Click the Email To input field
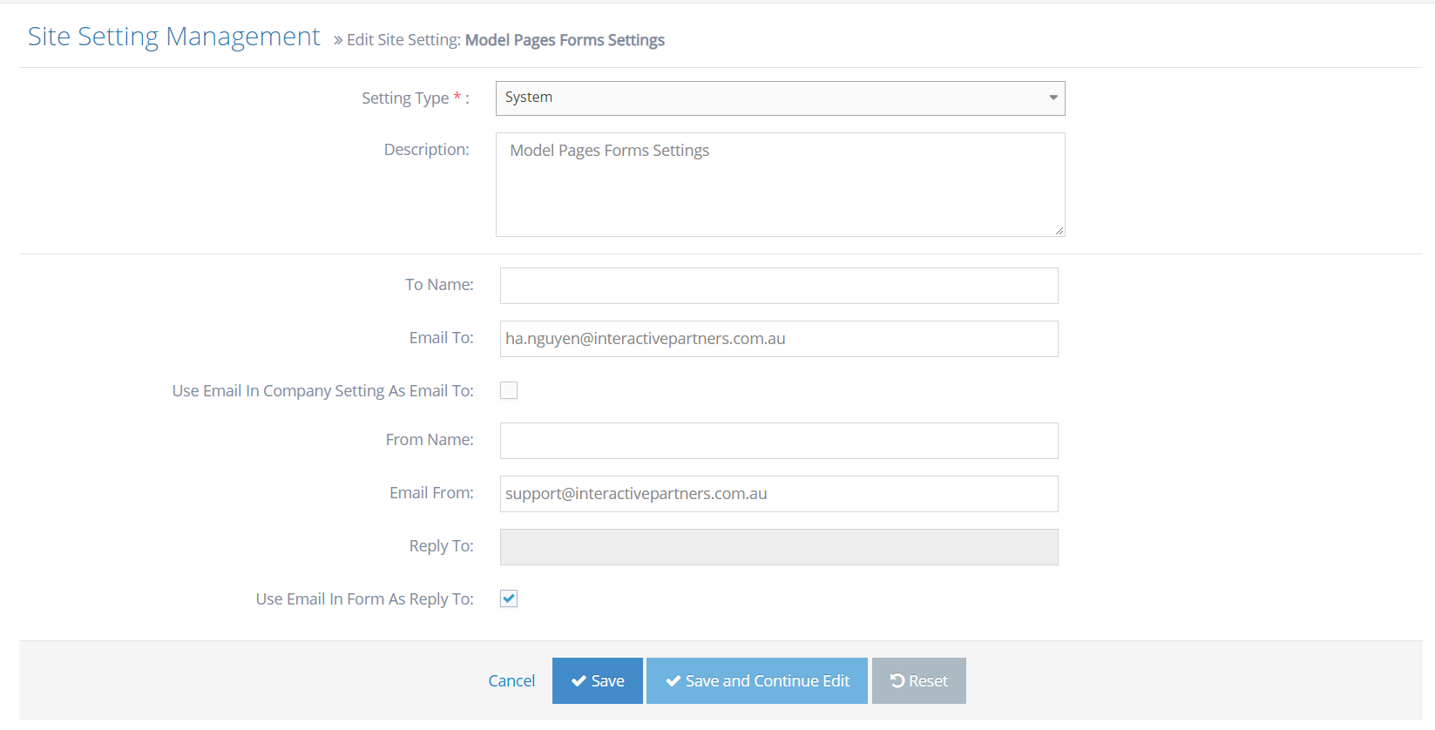 click(x=778, y=339)
